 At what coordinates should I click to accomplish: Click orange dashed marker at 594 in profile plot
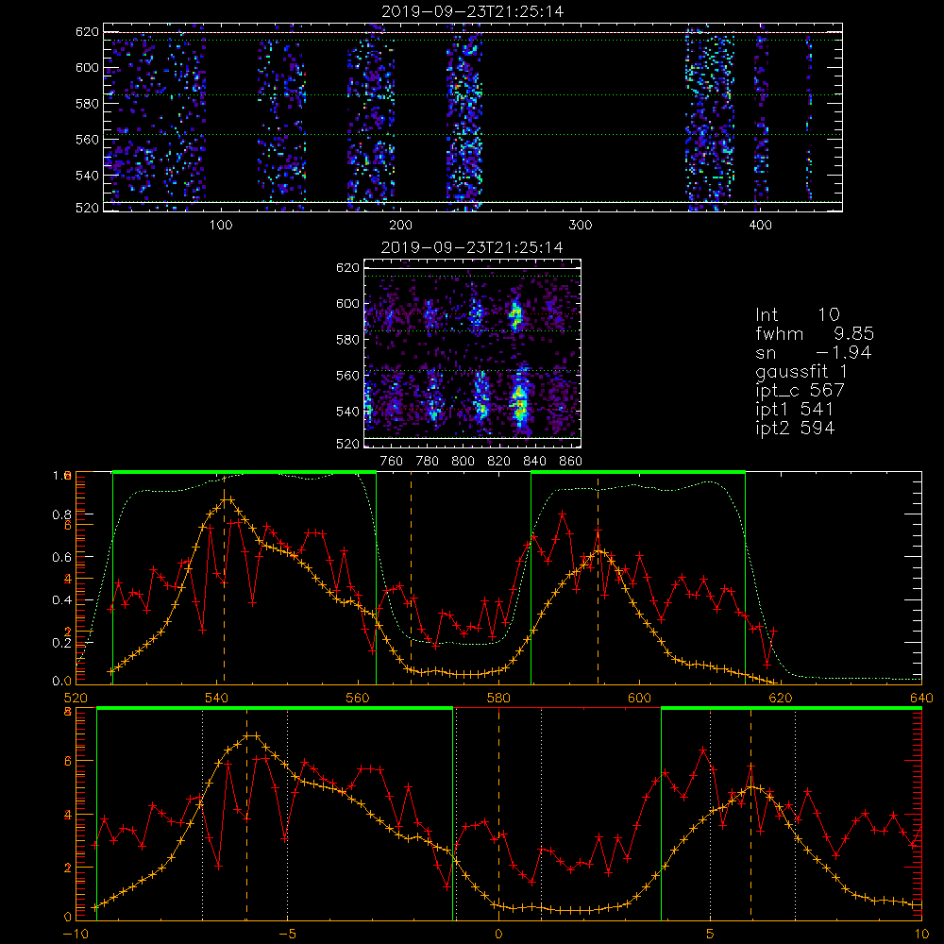pyautogui.click(x=598, y=578)
